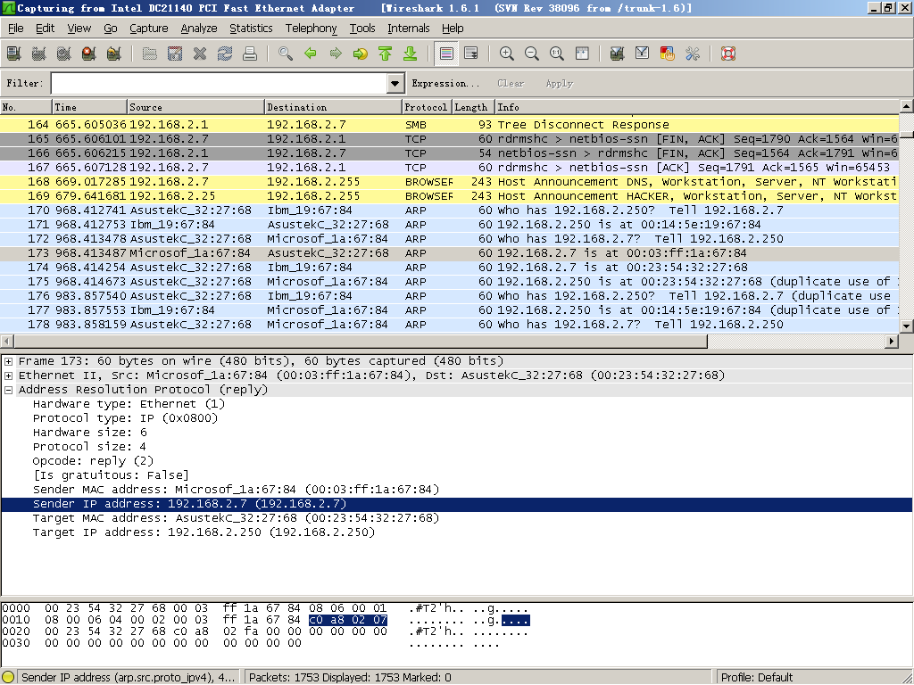Open coloring rules toolbar icon
914x685 pixels.
tap(668, 54)
